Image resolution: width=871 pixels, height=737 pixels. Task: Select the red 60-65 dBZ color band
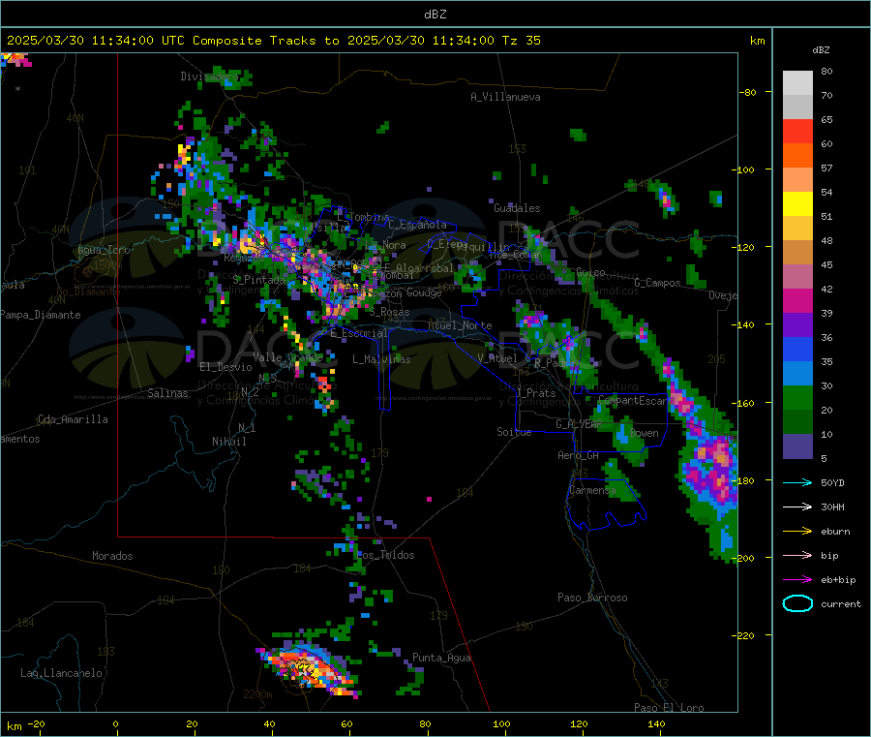797,131
